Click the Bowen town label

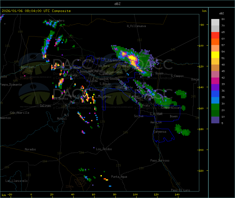tap(174, 117)
